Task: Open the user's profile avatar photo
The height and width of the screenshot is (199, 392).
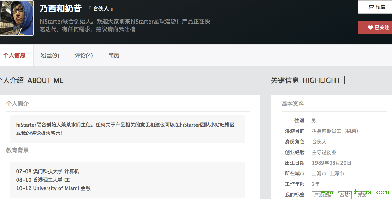Action: pos(17,18)
